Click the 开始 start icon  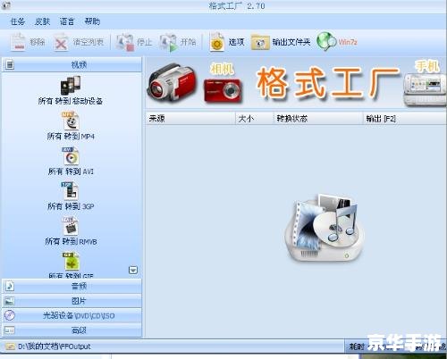169,43
